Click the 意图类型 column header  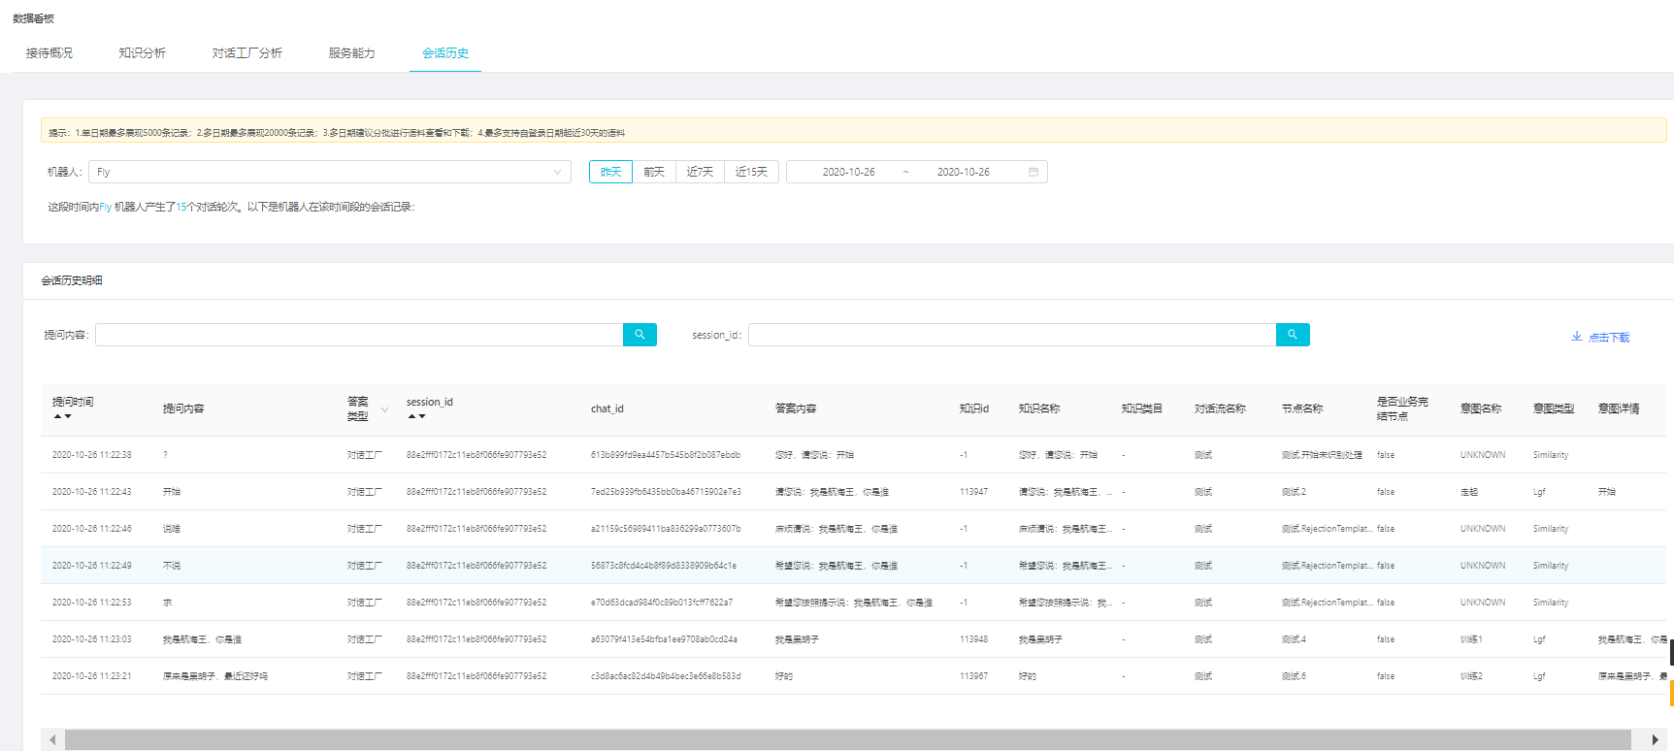coord(1554,408)
